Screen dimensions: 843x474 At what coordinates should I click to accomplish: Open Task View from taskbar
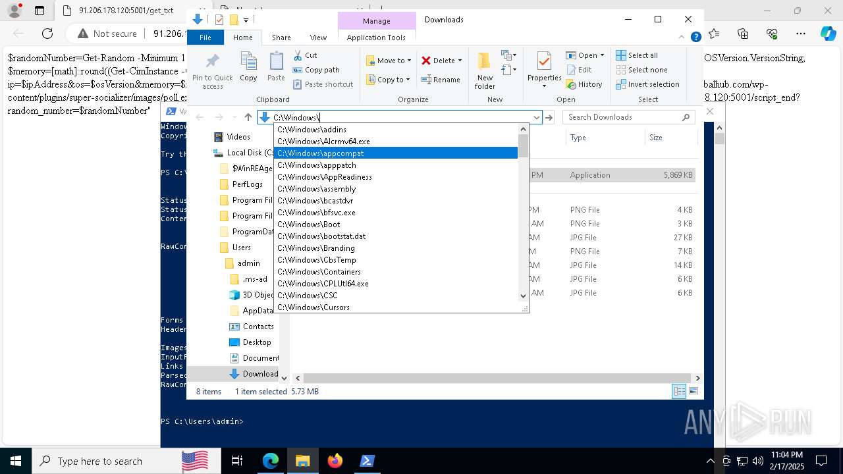237,461
